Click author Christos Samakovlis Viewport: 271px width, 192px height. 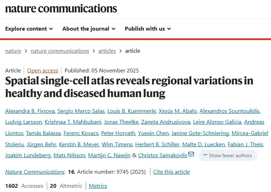coord(163,155)
